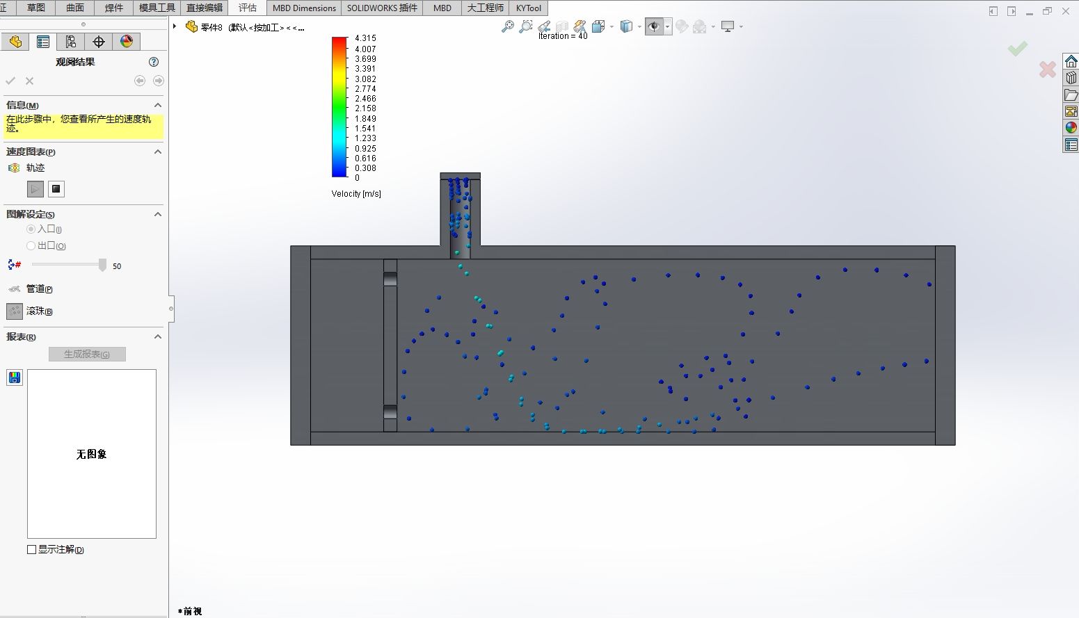Click the View Settings monitor icon
1079x618 pixels.
(x=728, y=26)
